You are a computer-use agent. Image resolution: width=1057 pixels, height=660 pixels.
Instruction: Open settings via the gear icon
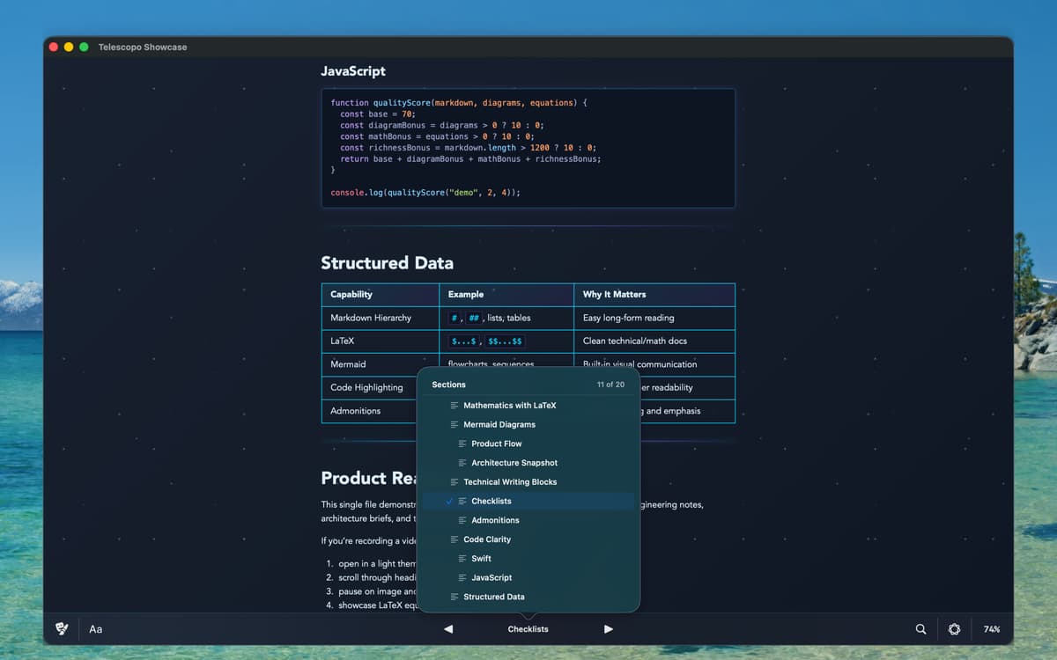(954, 629)
